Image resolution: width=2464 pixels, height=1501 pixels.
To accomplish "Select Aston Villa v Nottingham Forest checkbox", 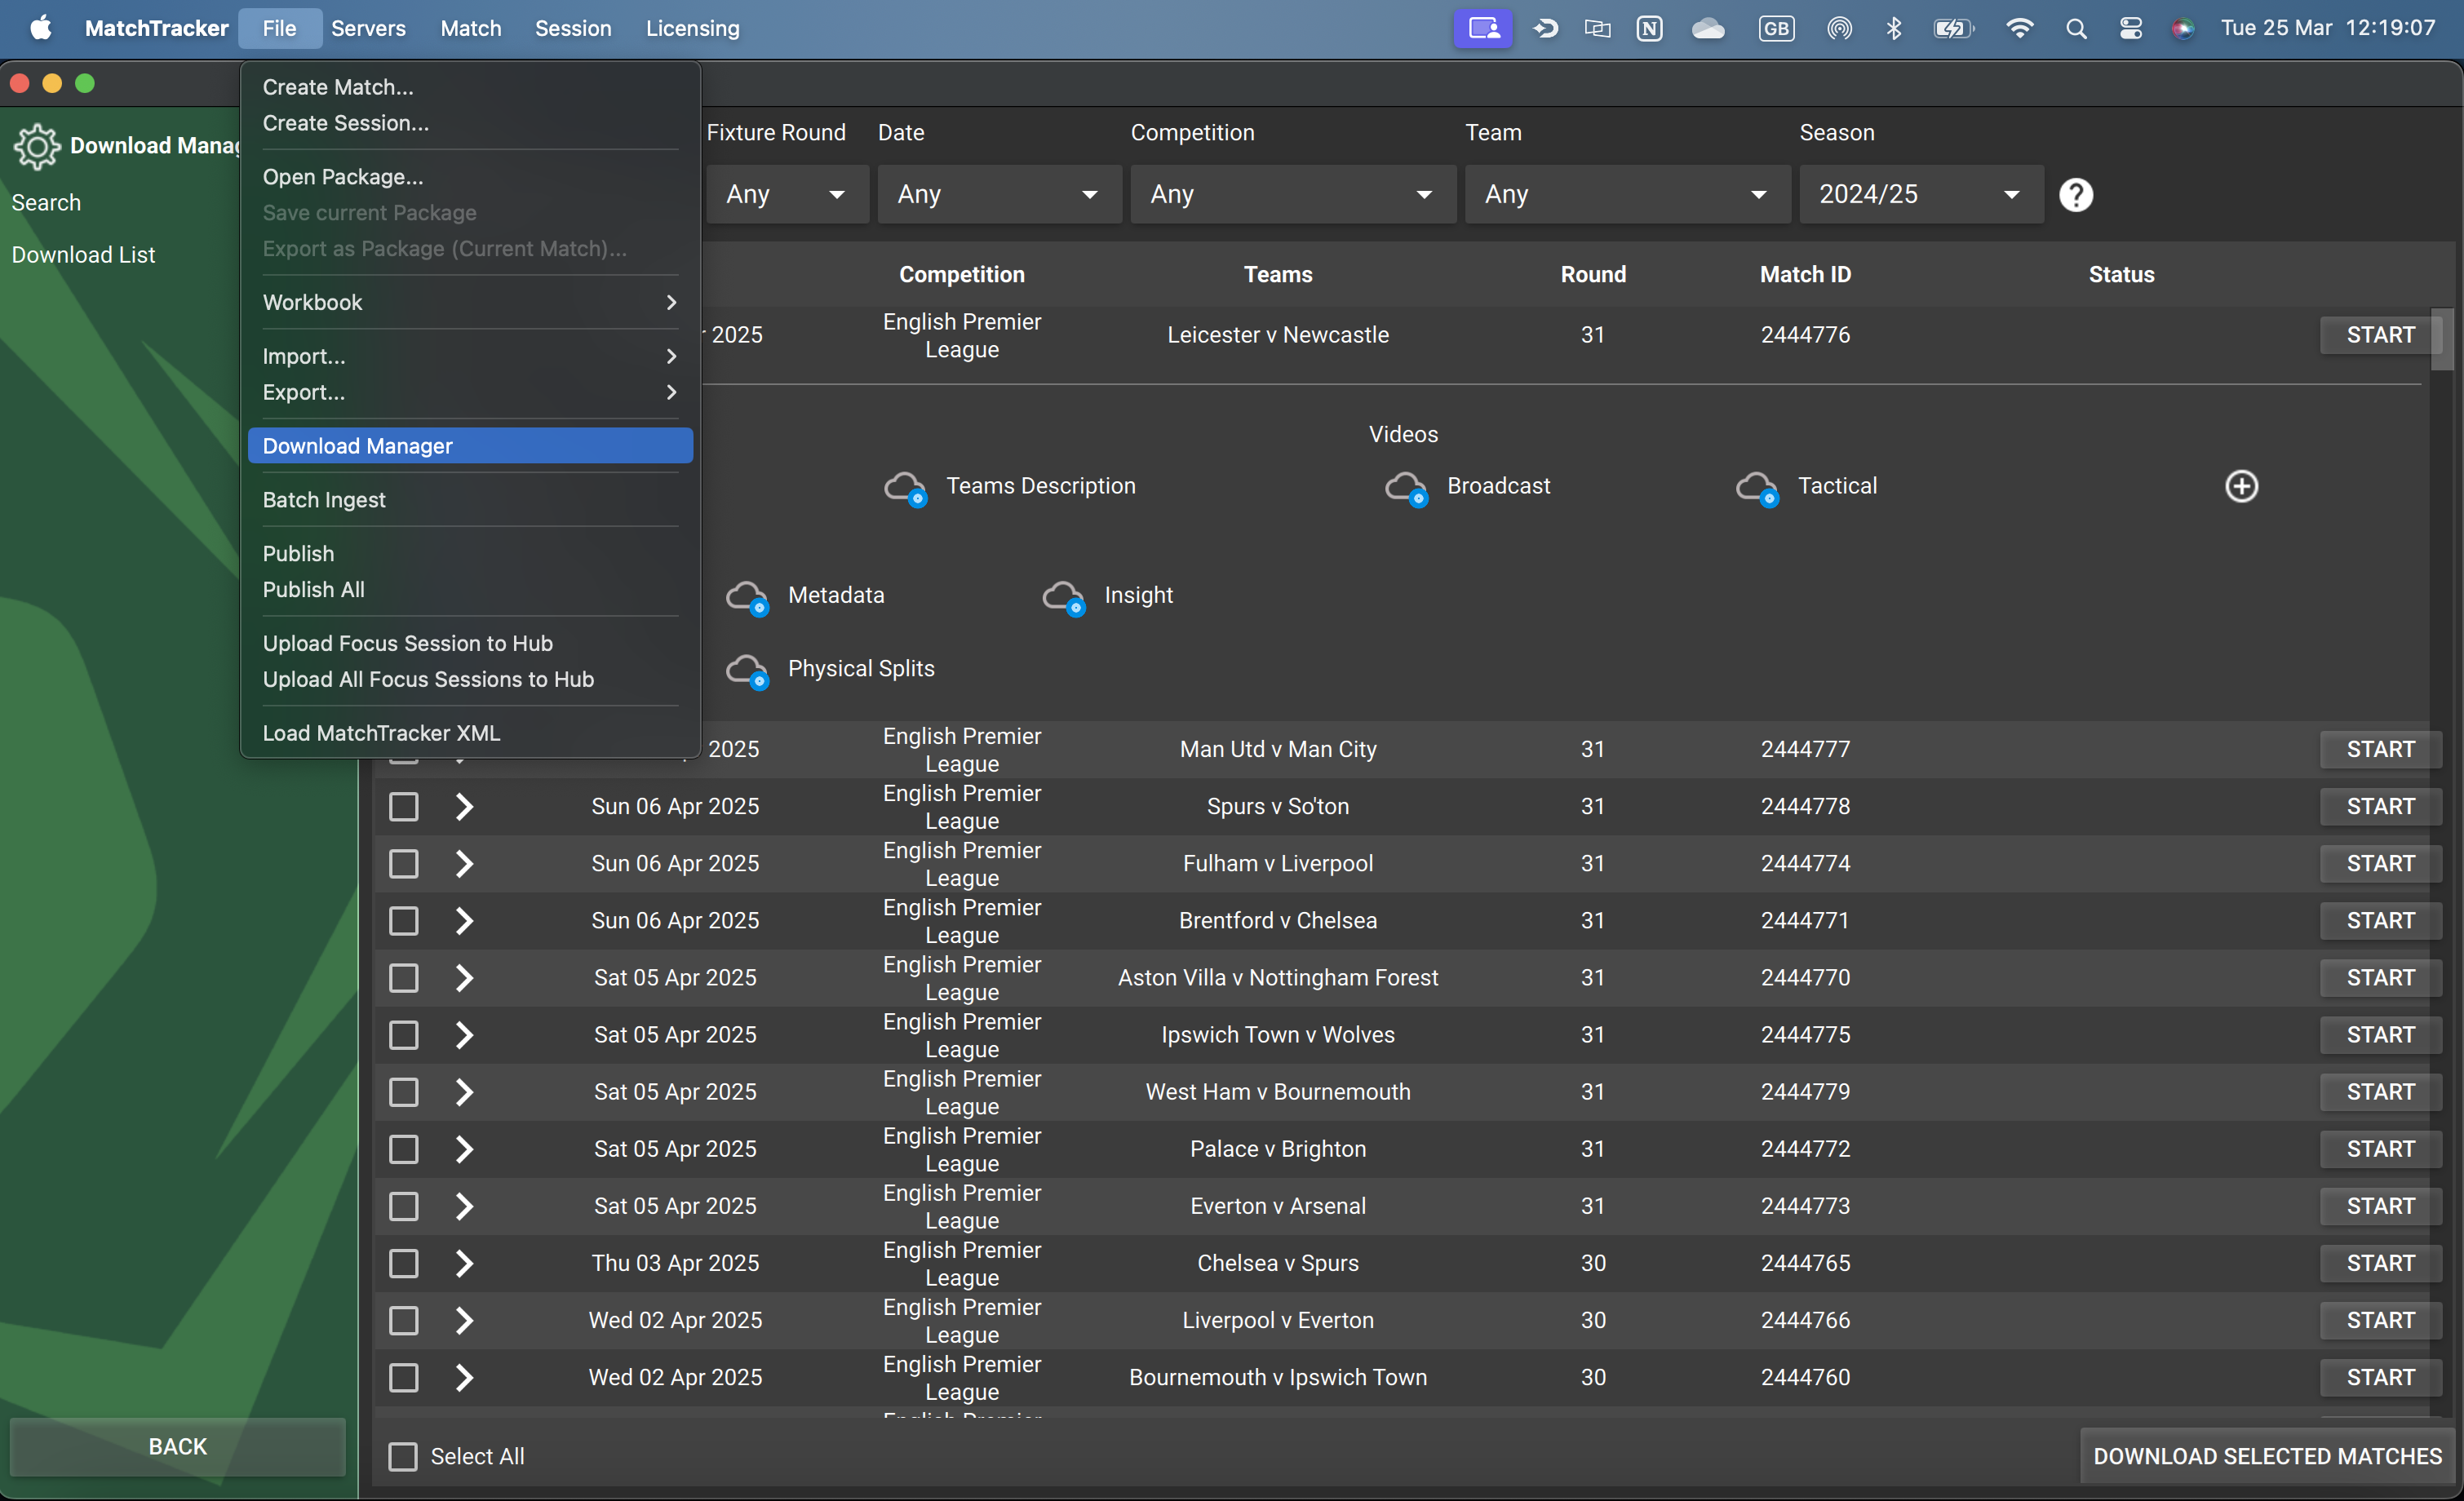I will (x=403, y=977).
